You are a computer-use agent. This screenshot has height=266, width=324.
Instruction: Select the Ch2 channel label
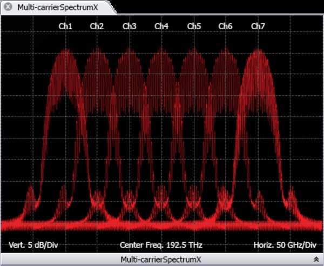click(x=97, y=26)
